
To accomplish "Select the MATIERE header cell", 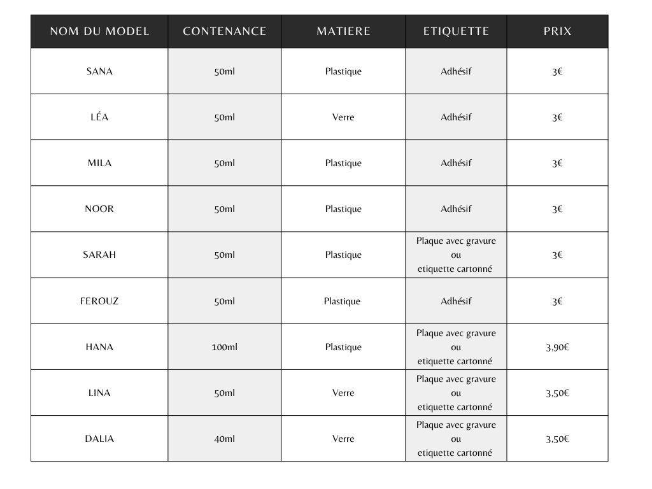I will pos(343,31).
